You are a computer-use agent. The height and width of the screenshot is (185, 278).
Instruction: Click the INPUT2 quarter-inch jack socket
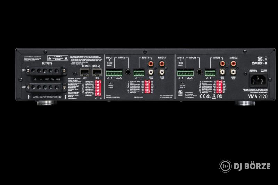(128, 72)
